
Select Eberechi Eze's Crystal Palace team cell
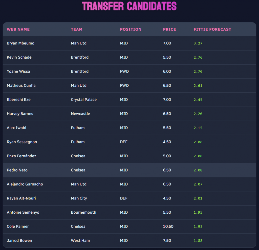point(84,100)
